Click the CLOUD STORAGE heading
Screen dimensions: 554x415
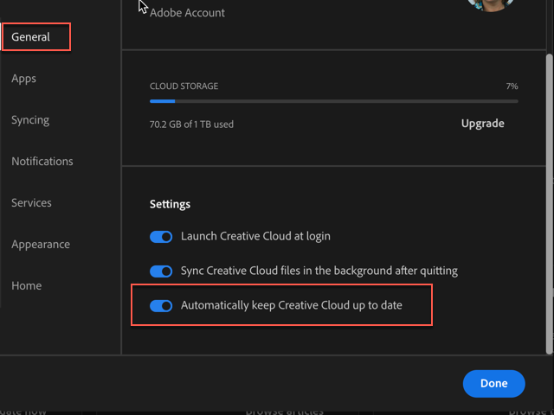[x=184, y=86]
